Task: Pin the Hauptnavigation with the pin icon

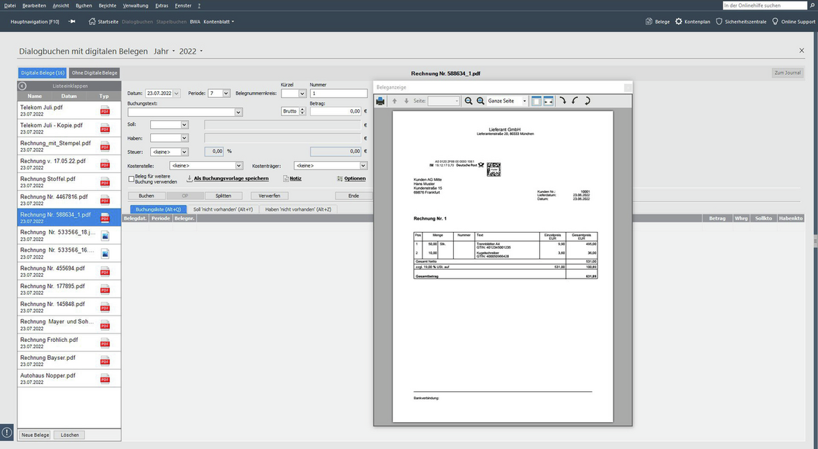Action: tap(72, 21)
